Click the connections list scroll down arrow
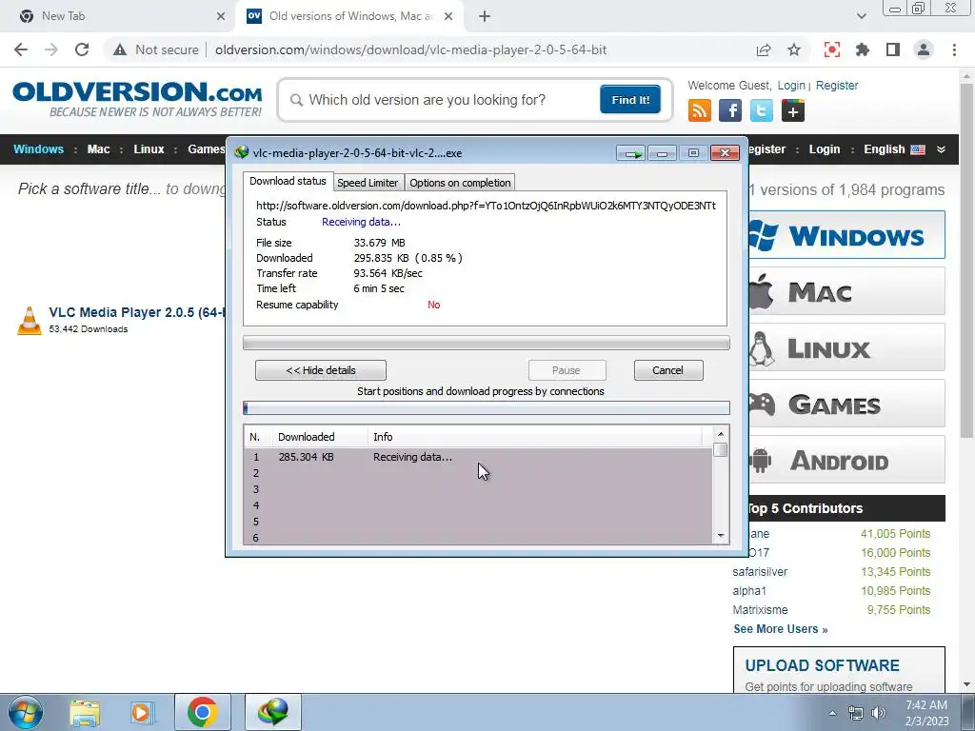The width and height of the screenshot is (975, 731). [x=721, y=535]
